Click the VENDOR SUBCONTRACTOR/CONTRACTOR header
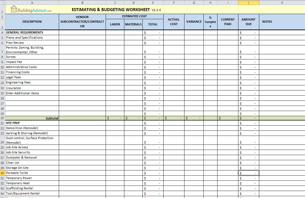This screenshot has height=198, width=305. (x=82, y=22)
